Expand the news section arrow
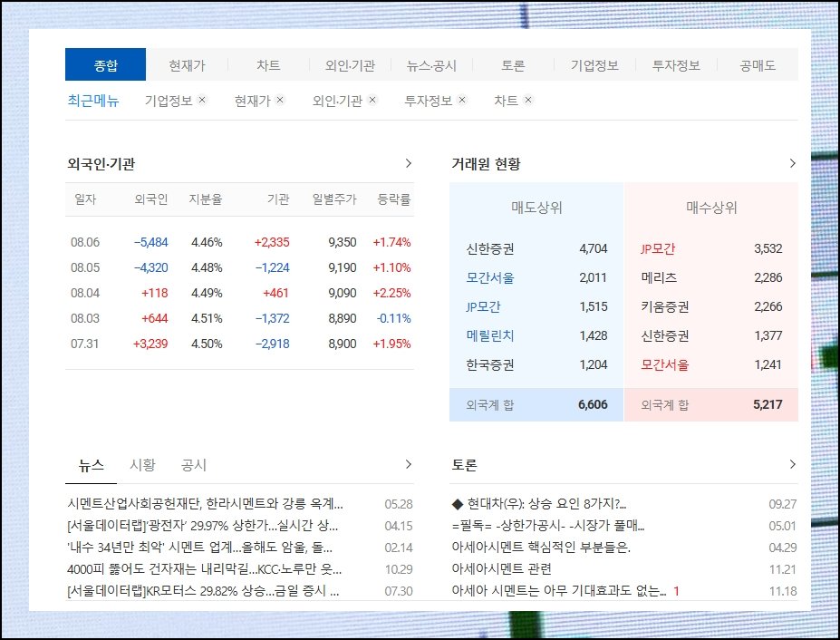The width and height of the screenshot is (840, 640). coord(408,464)
